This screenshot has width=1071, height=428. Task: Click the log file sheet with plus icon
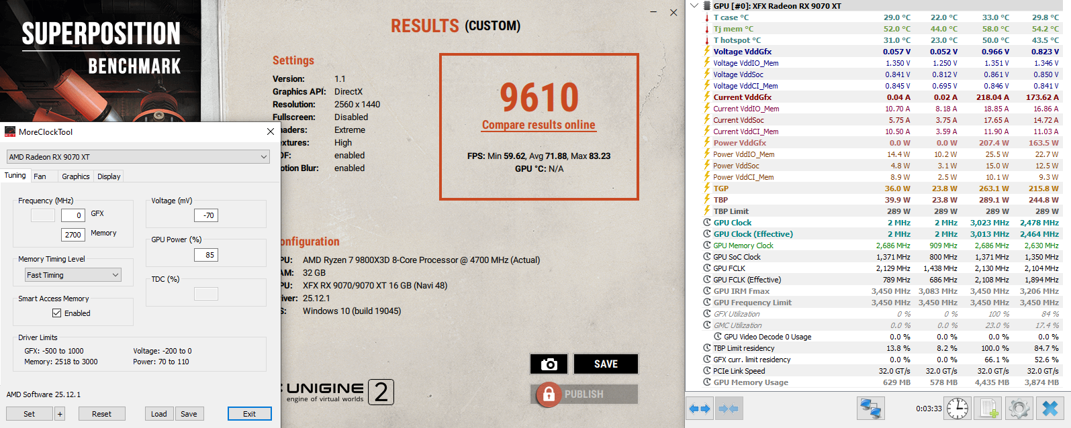click(x=988, y=409)
